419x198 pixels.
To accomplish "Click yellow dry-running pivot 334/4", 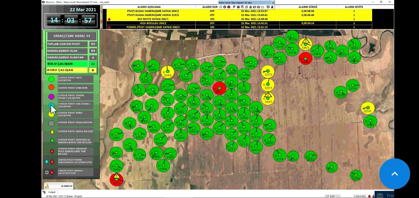I will (x=168, y=72).
